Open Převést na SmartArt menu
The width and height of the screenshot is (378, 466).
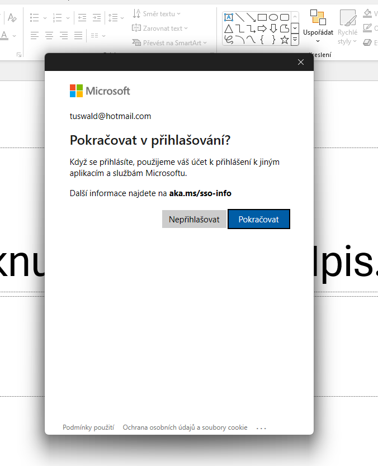[169, 43]
